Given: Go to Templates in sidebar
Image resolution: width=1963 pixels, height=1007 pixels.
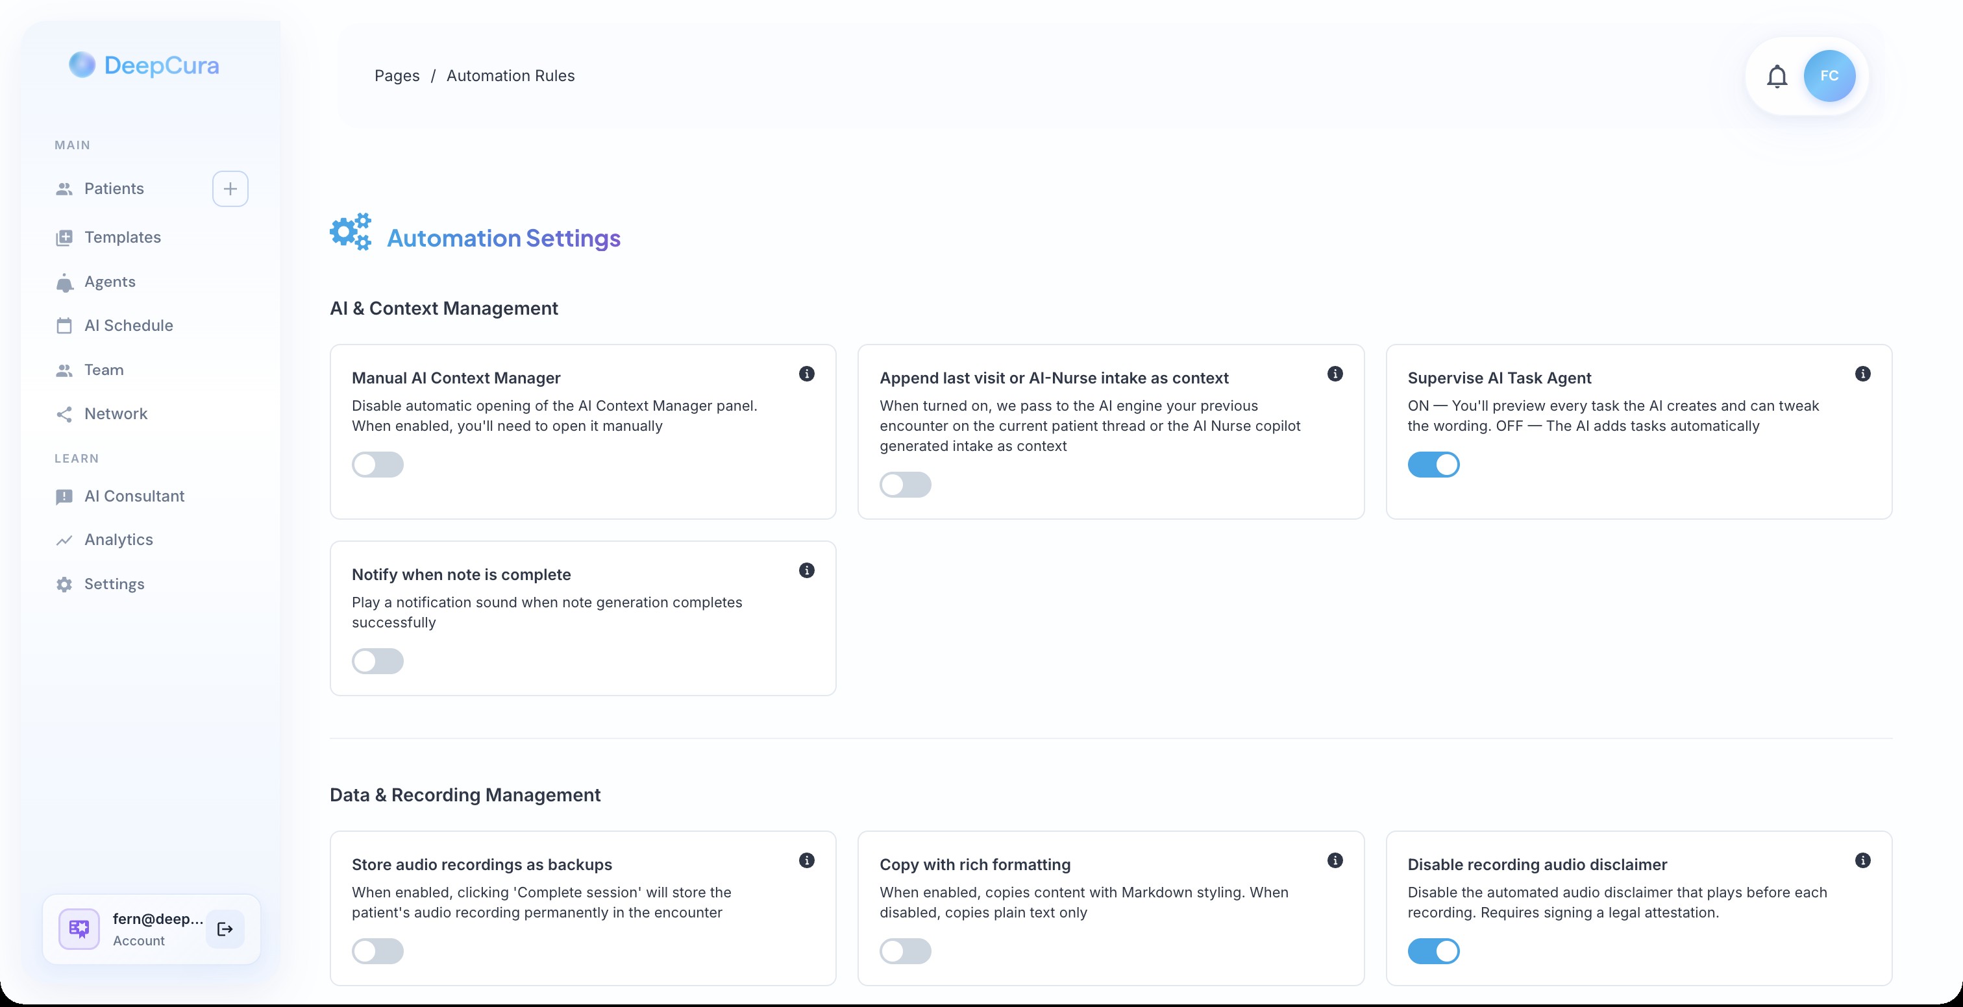Looking at the screenshot, I should tap(123, 237).
